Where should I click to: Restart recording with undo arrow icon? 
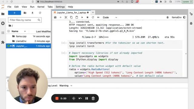[x=80, y=98]
